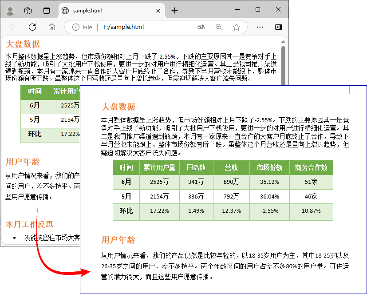Viewport: 367px width, 294px height.
Task: Refresh the sample.html page
Action: (x=32, y=27)
